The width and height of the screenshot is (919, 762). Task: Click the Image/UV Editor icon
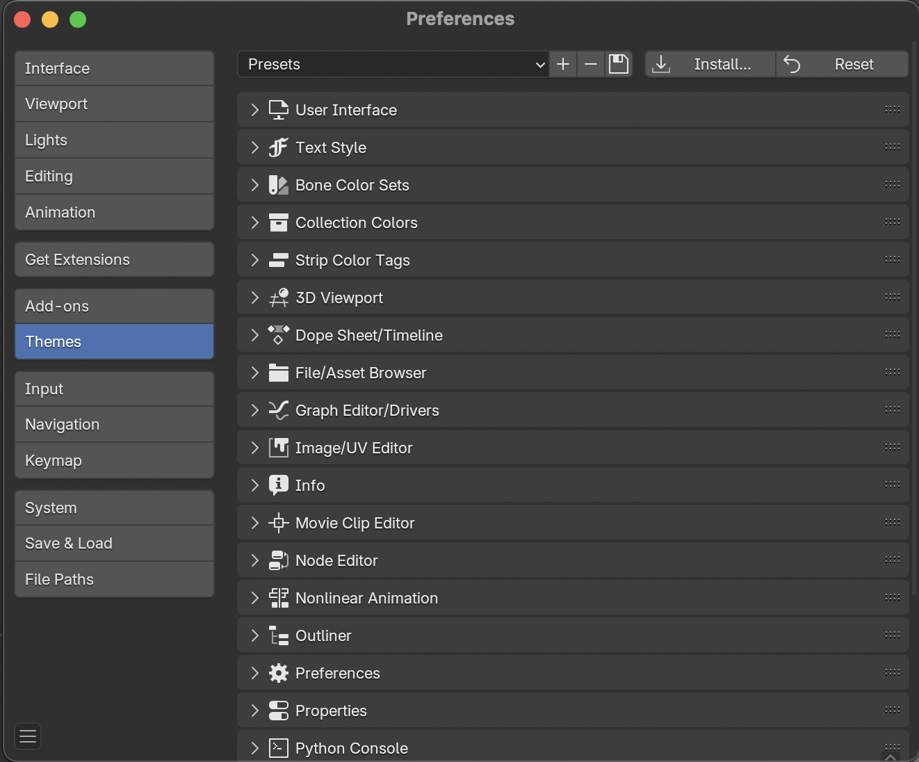279,448
